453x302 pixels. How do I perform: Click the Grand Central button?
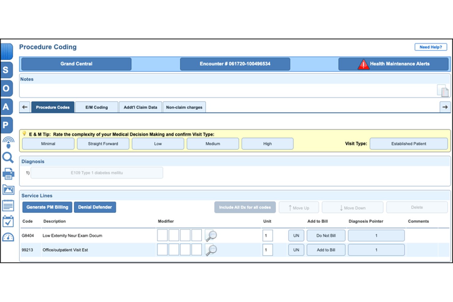click(76, 64)
